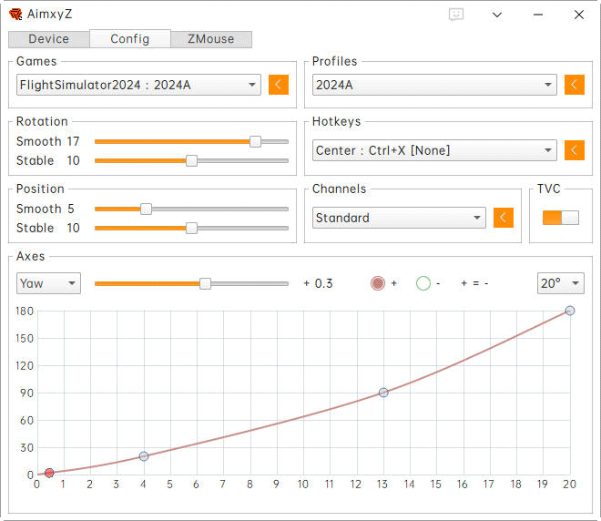
Task: Select the green minus radio button
Action: [x=423, y=283]
